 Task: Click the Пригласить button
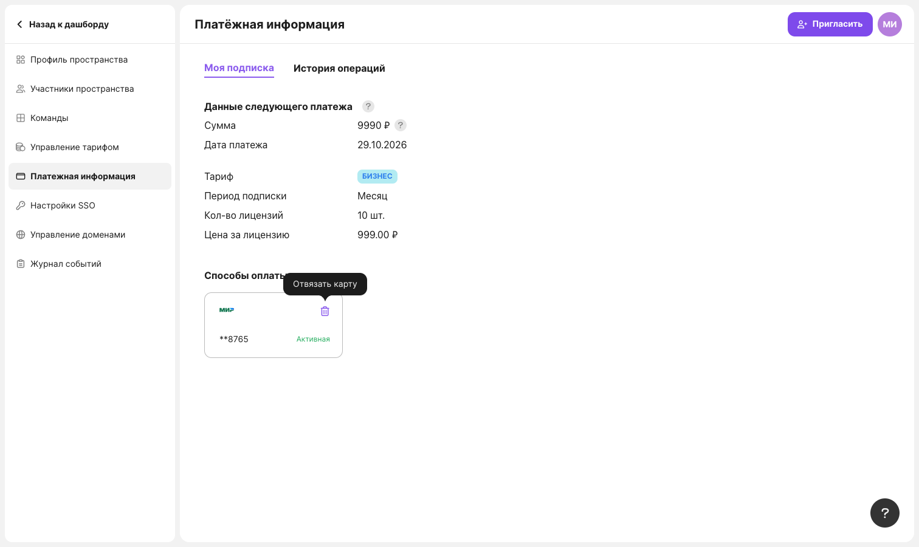pyautogui.click(x=830, y=24)
